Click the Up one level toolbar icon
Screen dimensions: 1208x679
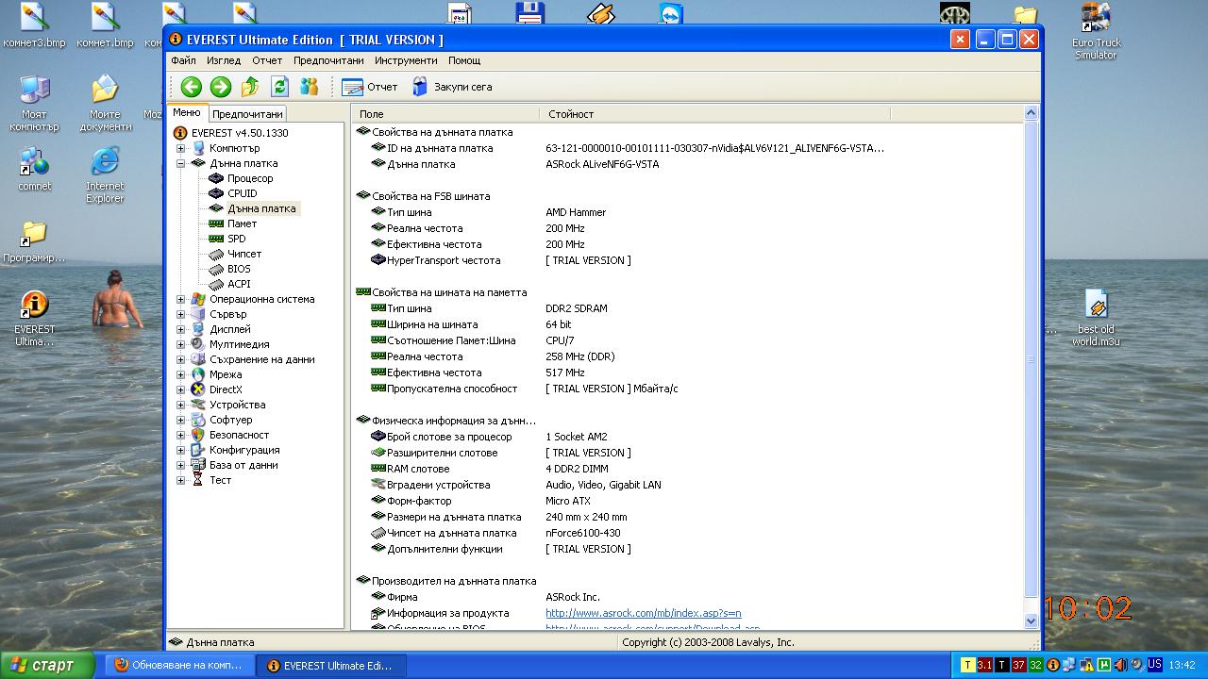tap(250, 87)
